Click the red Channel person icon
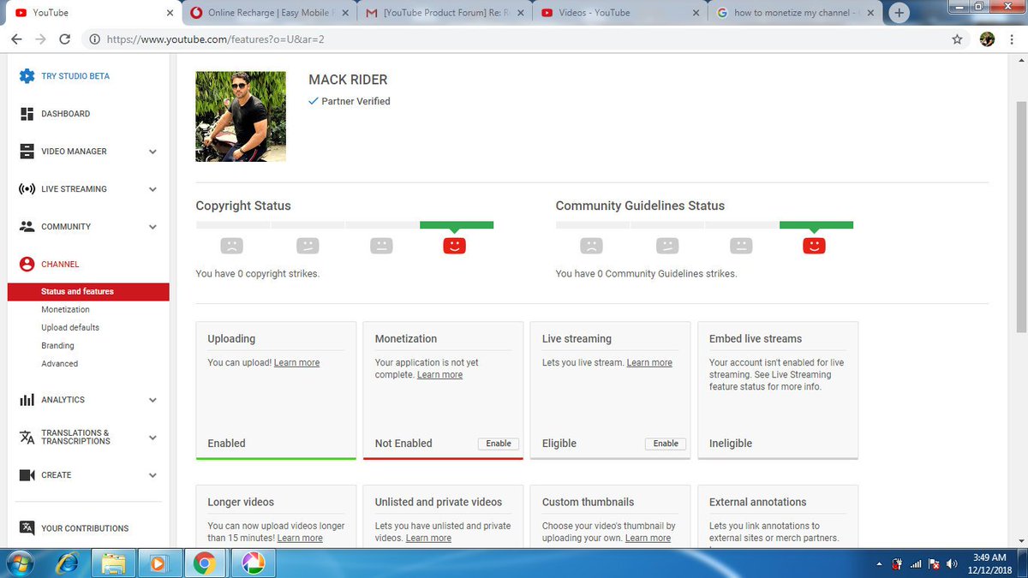Viewport: 1028px width, 578px height. [x=27, y=265]
